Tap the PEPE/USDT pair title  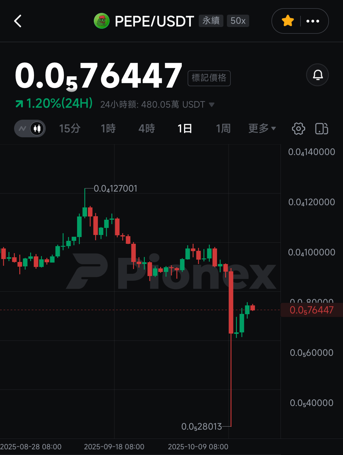click(154, 21)
